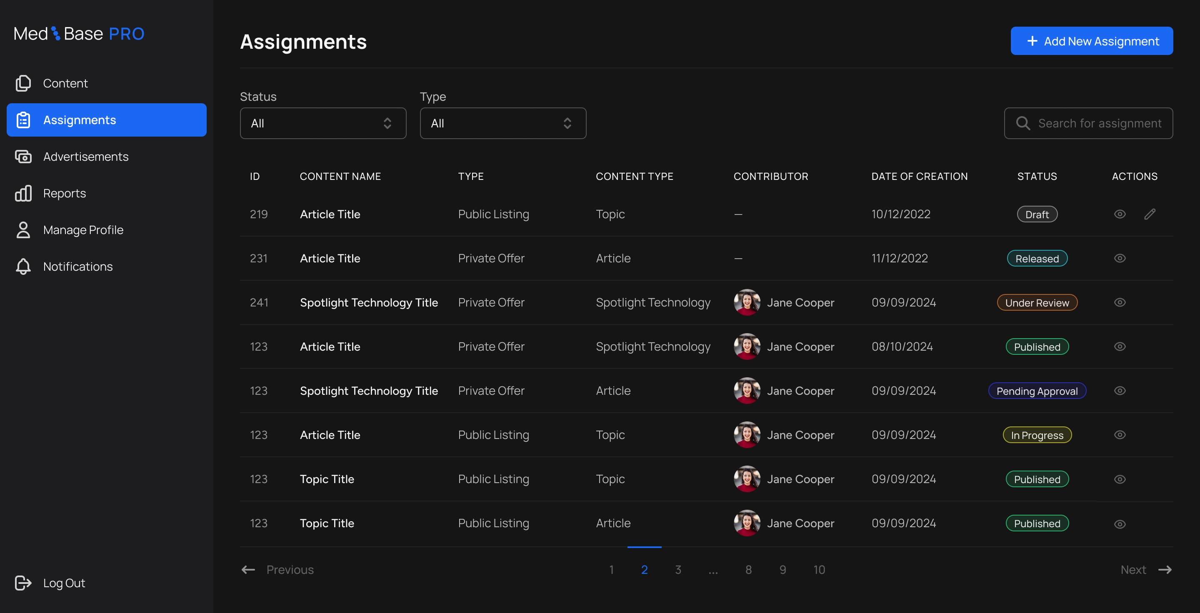Go to page 3 in pagination
The height and width of the screenshot is (613, 1200).
[x=678, y=570]
